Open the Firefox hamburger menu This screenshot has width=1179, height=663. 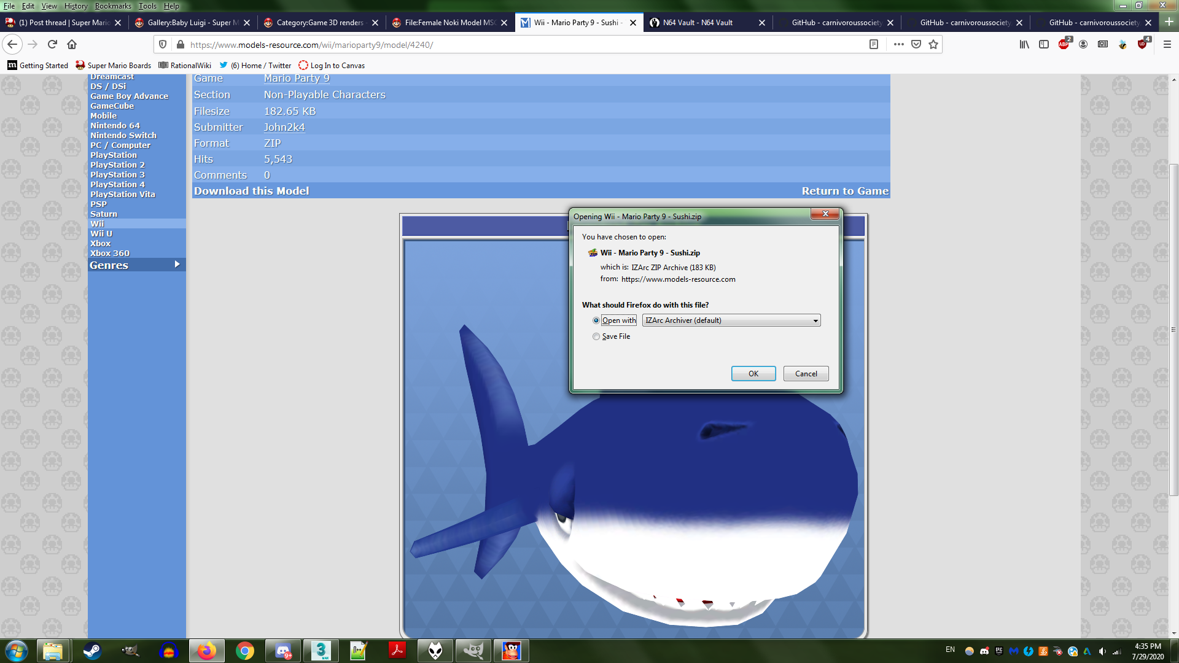(x=1167, y=44)
